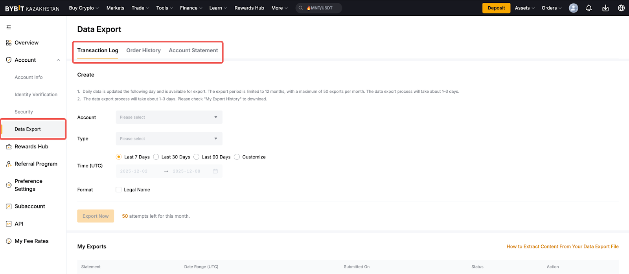Open the user profile avatar icon

[573, 8]
